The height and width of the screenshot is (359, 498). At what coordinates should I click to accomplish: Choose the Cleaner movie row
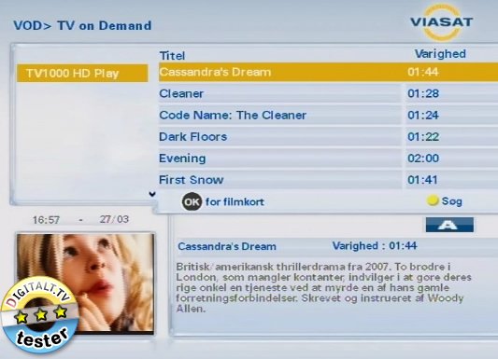click(328, 93)
